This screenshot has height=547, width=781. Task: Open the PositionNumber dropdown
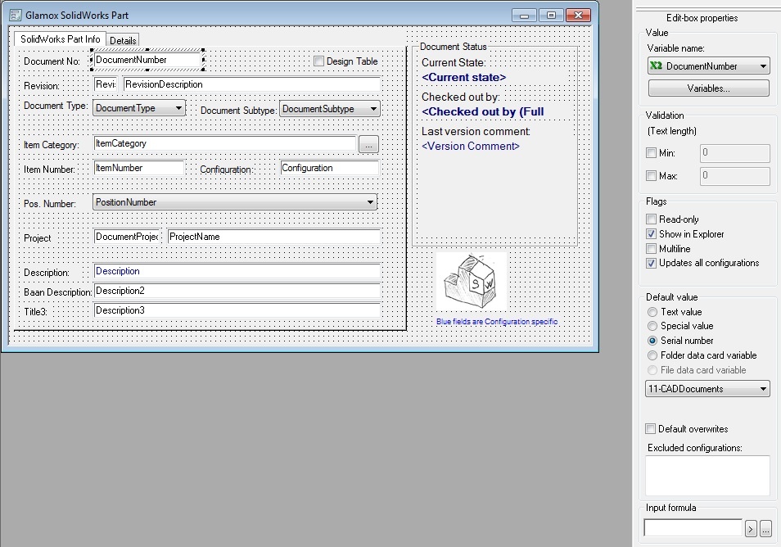point(235,202)
